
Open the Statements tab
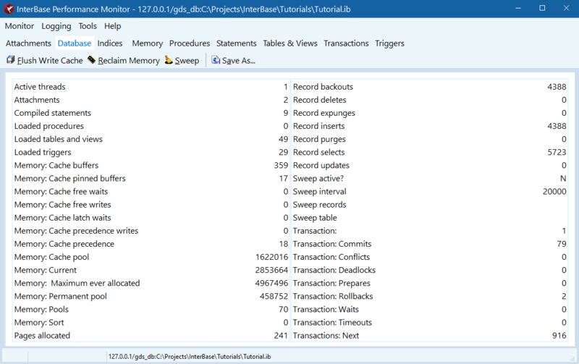click(237, 43)
